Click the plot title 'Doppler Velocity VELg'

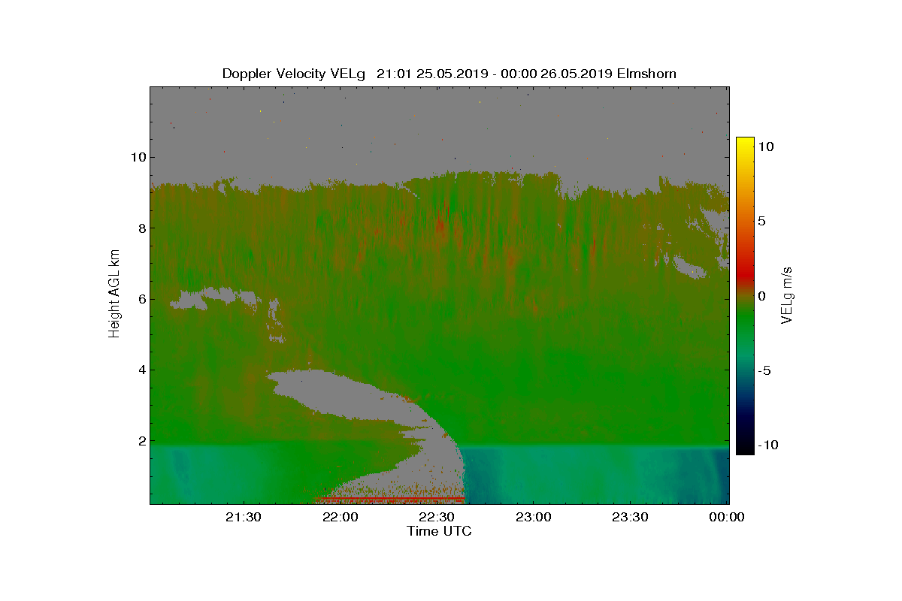[x=293, y=74]
